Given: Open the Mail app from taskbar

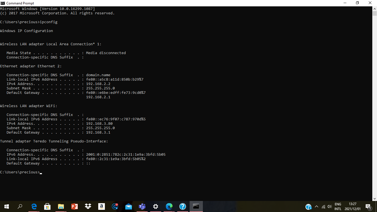Looking at the screenshot, I should click(x=129, y=206).
